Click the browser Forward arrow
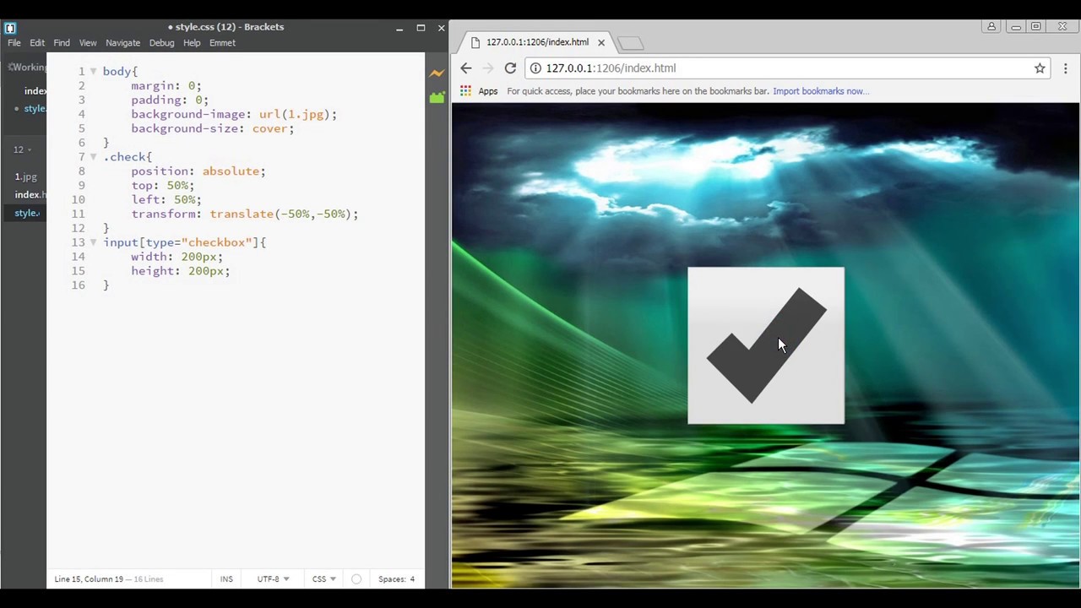This screenshot has width=1081, height=608. coord(488,68)
